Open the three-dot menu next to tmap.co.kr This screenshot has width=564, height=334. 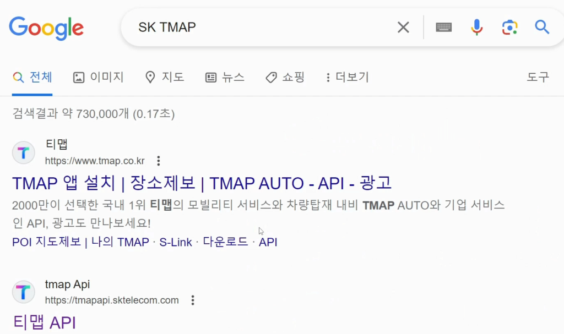tap(158, 161)
